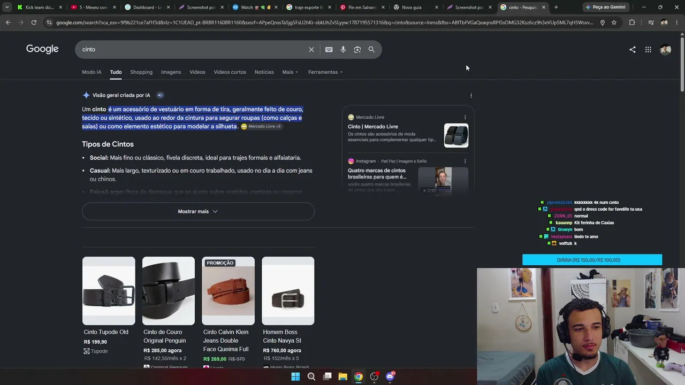Viewport: 685px width, 385px height.
Task: Switch to the Vídeos curtos tab
Action: point(230,72)
